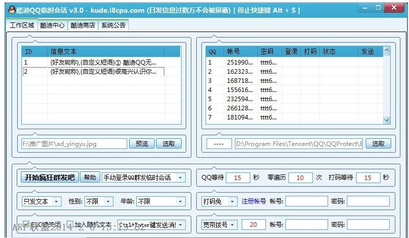Open the 手动登录QQ群发临时会话 dropdown
The width and height of the screenshot is (409, 238).
click(144, 178)
